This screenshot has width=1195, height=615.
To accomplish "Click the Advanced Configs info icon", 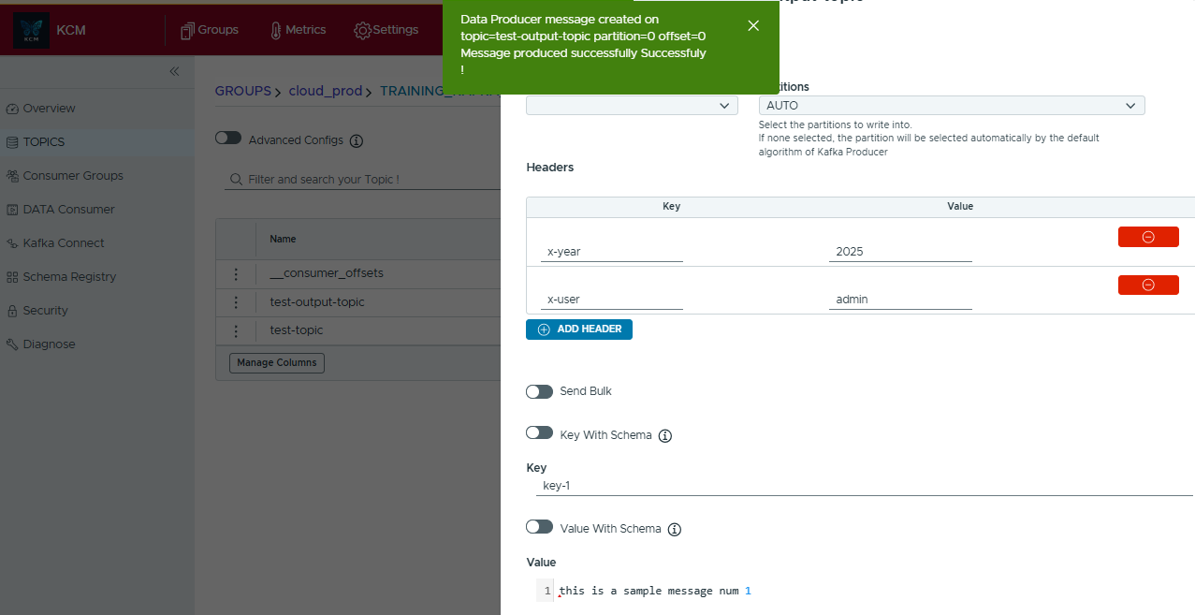I will (x=357, y=140).
